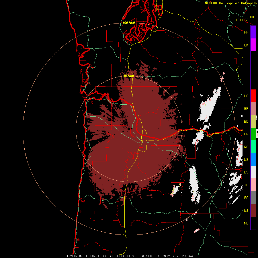Click the light pink IC legend swatch

pos(253,185)
